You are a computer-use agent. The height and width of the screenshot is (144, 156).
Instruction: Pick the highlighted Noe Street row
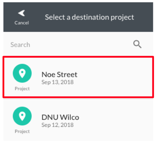[78, 77]
